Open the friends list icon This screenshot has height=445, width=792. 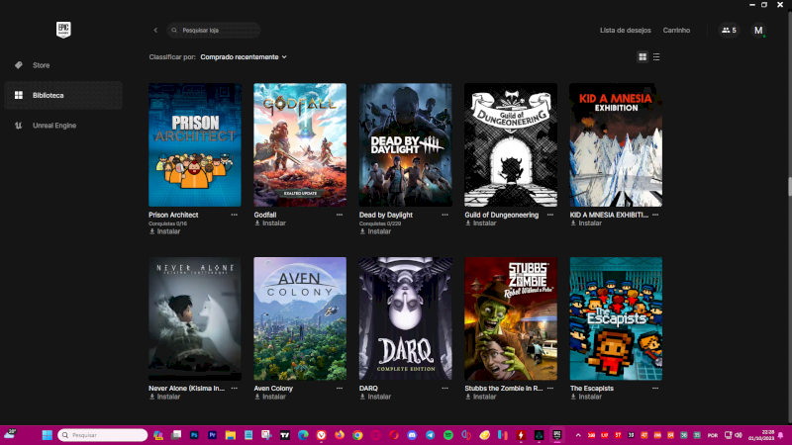pos(729,31)
